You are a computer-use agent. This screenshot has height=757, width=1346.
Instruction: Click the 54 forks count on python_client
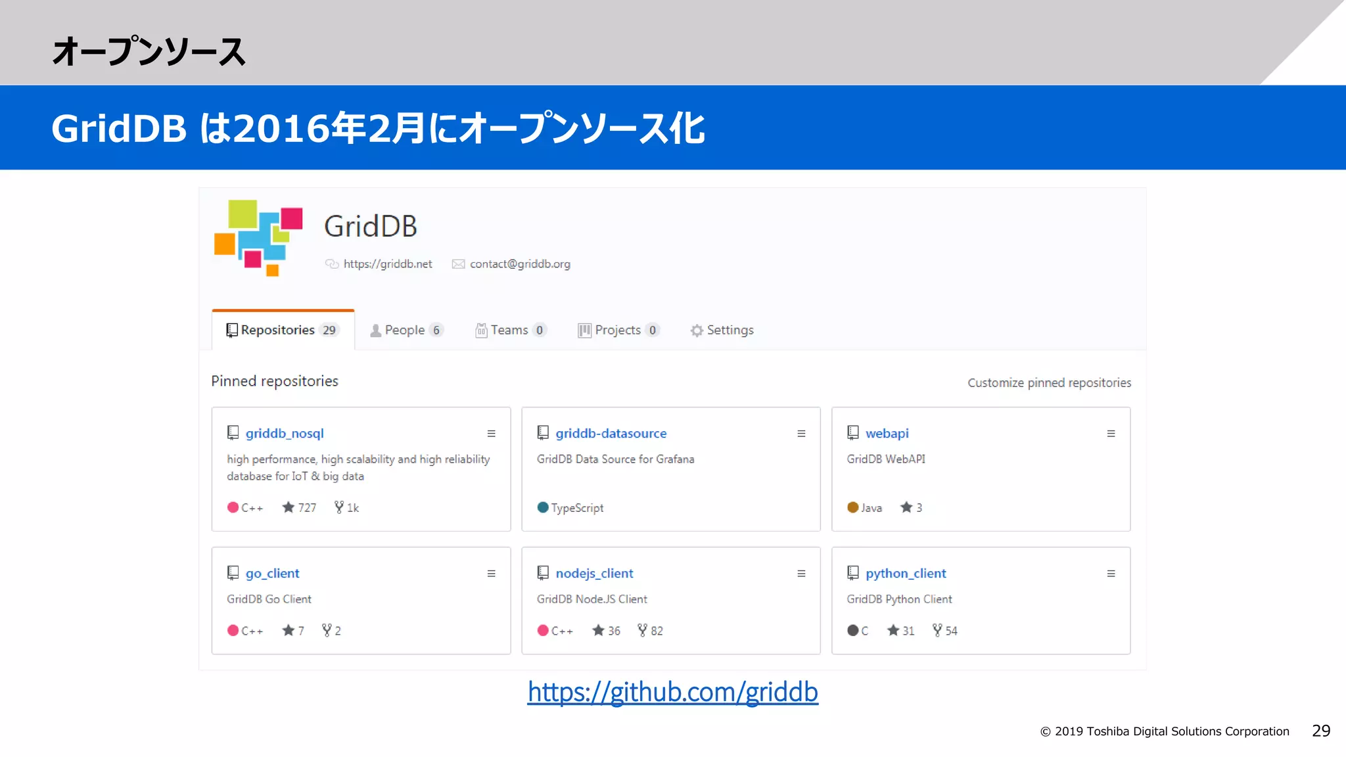(944, 630)
